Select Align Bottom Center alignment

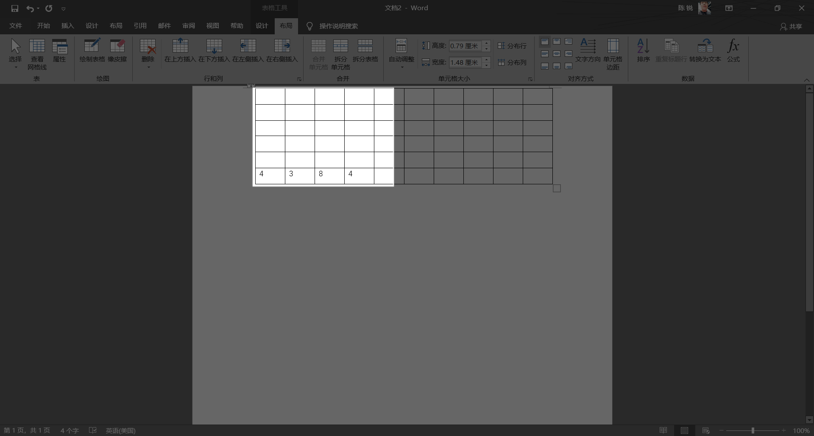(557, 66)
